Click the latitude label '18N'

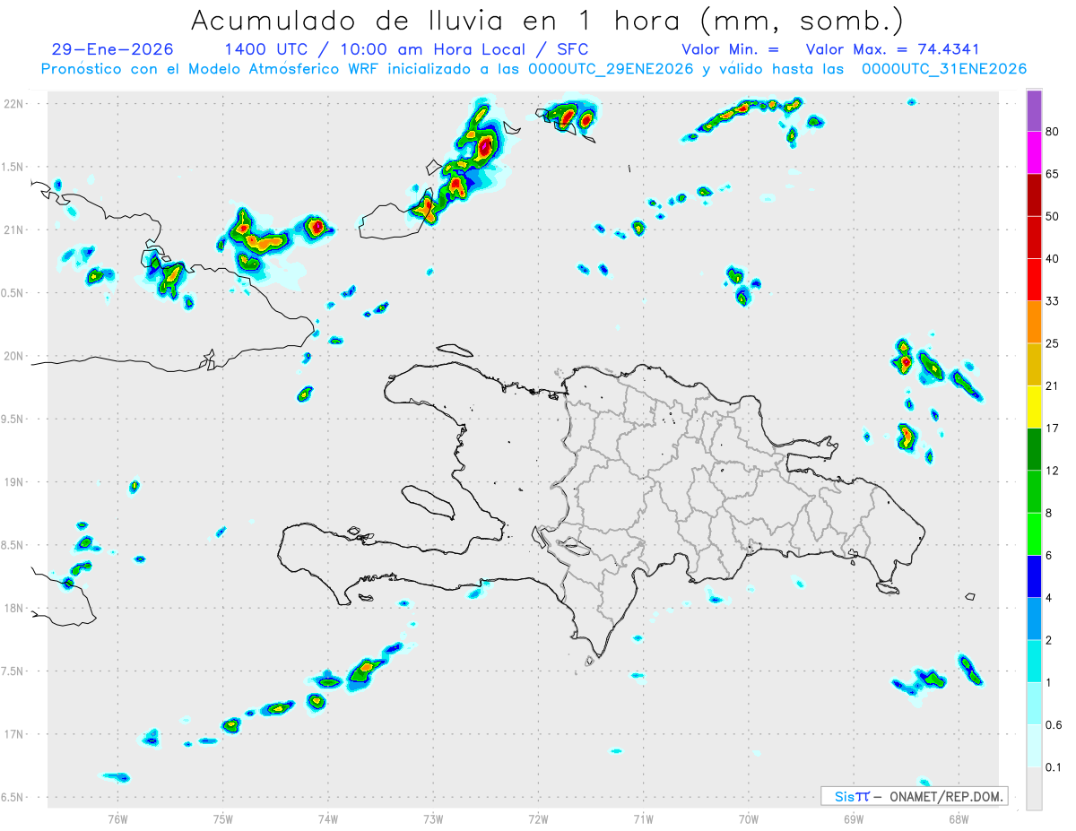pos(15,609)
